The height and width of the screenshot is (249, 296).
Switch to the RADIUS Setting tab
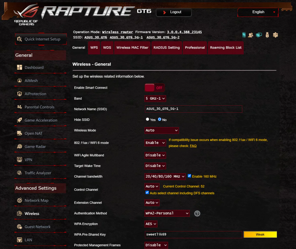click(166, 48)
